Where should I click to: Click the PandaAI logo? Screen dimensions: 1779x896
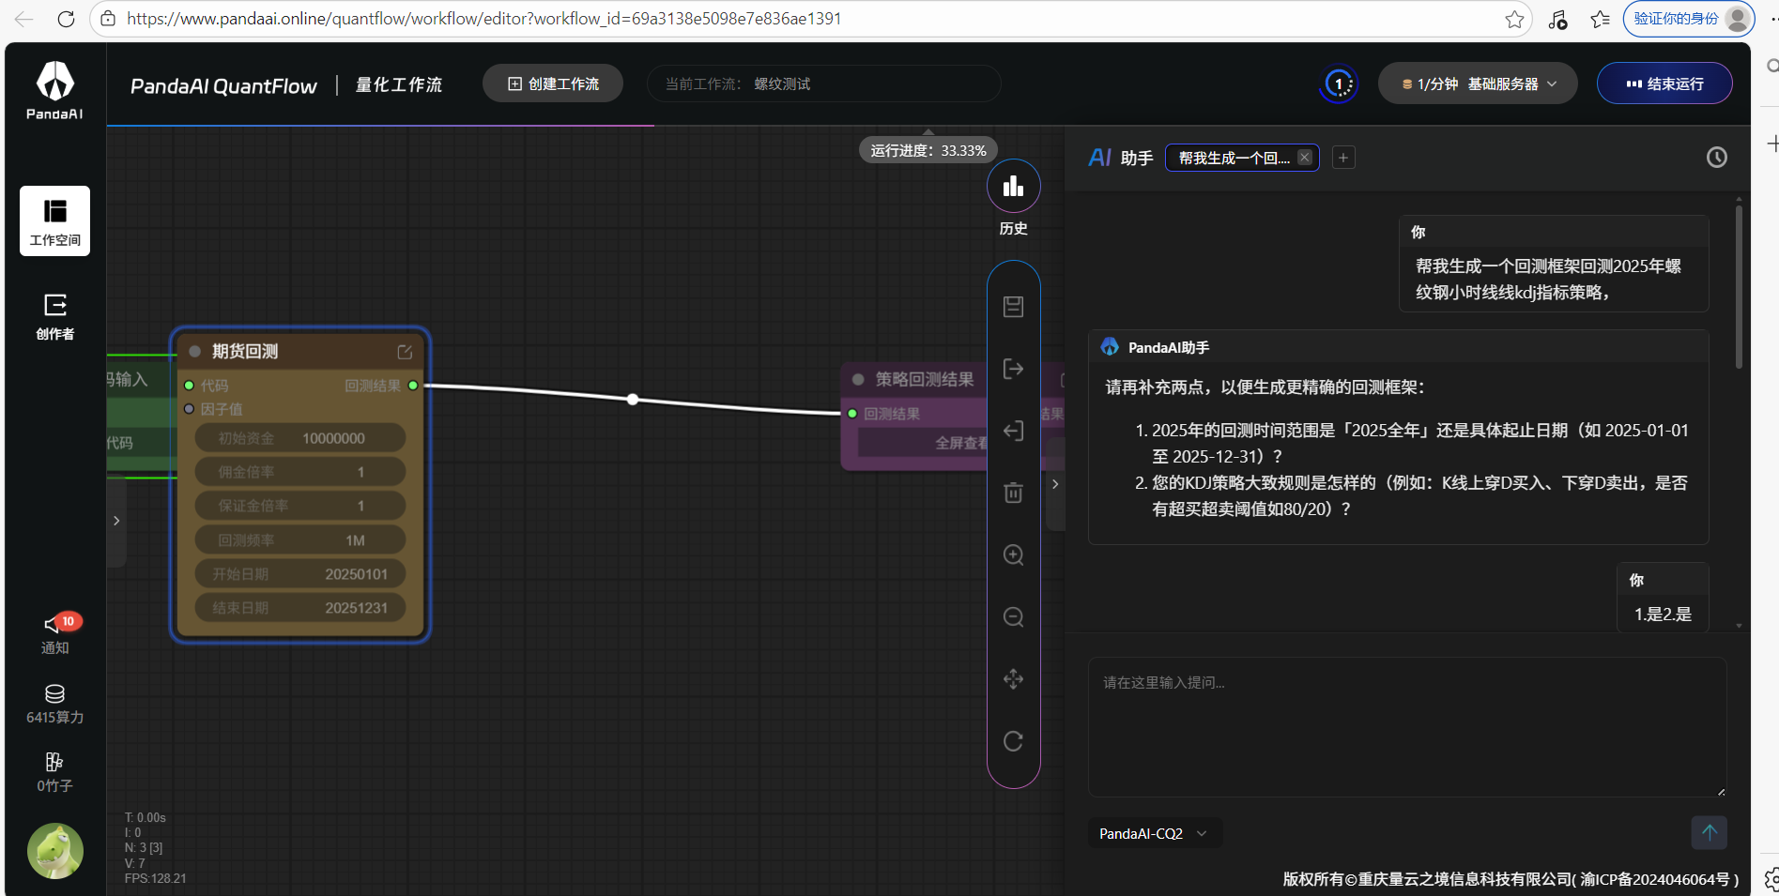(x=54, y=90)
